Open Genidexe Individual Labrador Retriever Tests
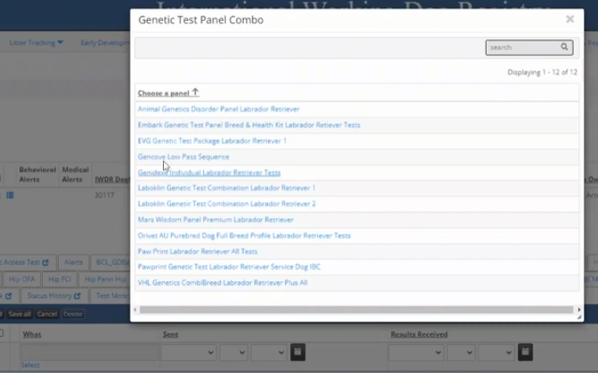The height and width of the screenshot is (373, 598). (209, 172)
